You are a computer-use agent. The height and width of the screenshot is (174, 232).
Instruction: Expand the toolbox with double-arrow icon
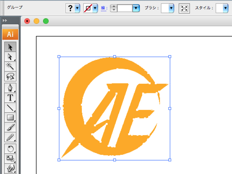5,20
